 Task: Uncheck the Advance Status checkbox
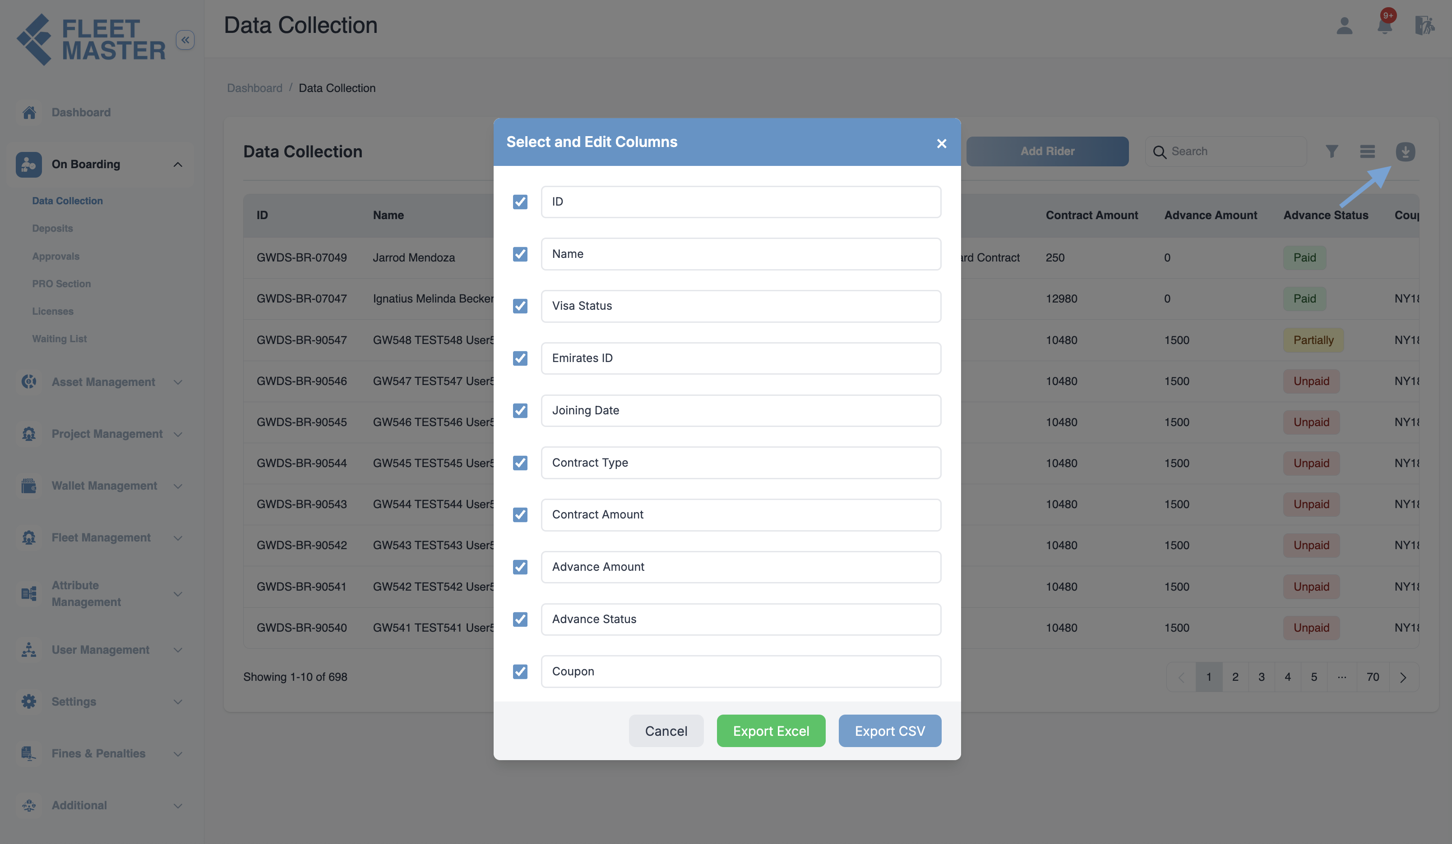tap(520, 619)
